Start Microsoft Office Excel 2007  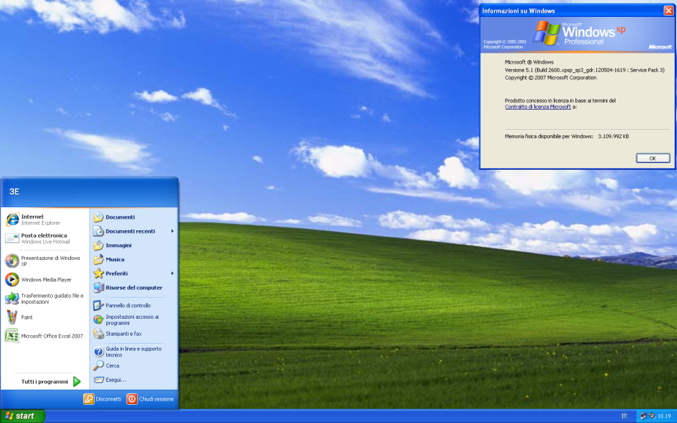coord(51,336)
